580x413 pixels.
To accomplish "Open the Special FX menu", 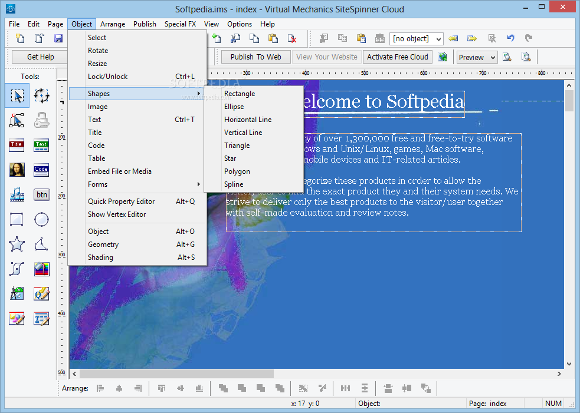I will pyautogui.click(x=180, y=24).
